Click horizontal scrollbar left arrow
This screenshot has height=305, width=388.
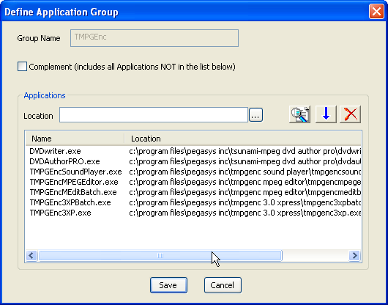31,255
